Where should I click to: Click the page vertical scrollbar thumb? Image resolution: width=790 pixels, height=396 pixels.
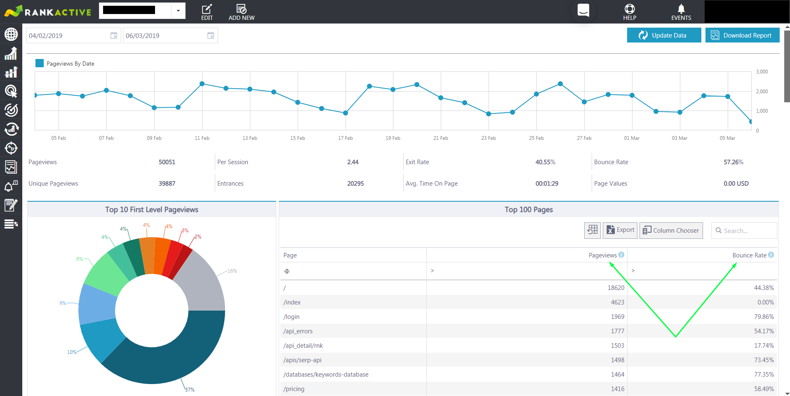[x=787, y=66]
